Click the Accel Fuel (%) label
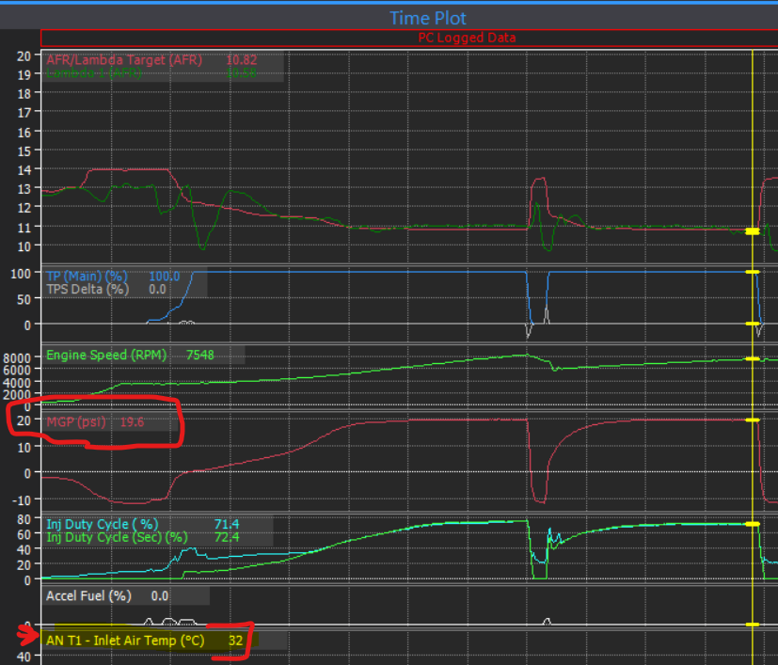778x665 pixels. tap(88, 596)
